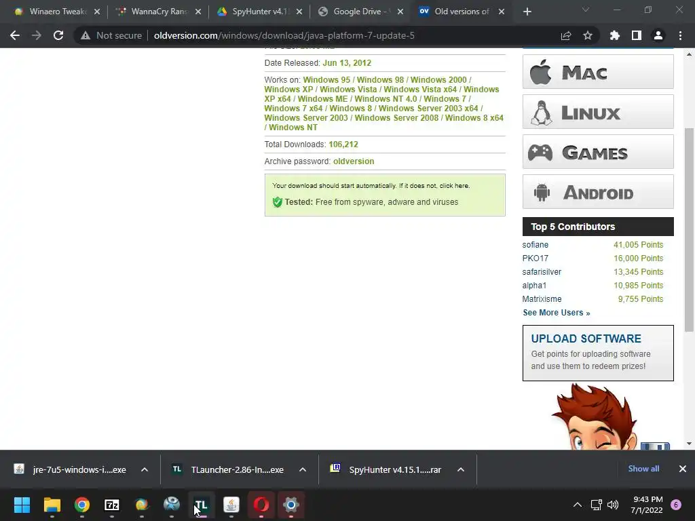Click Show all downloads
695x521 pixels.
pos(643,469)
